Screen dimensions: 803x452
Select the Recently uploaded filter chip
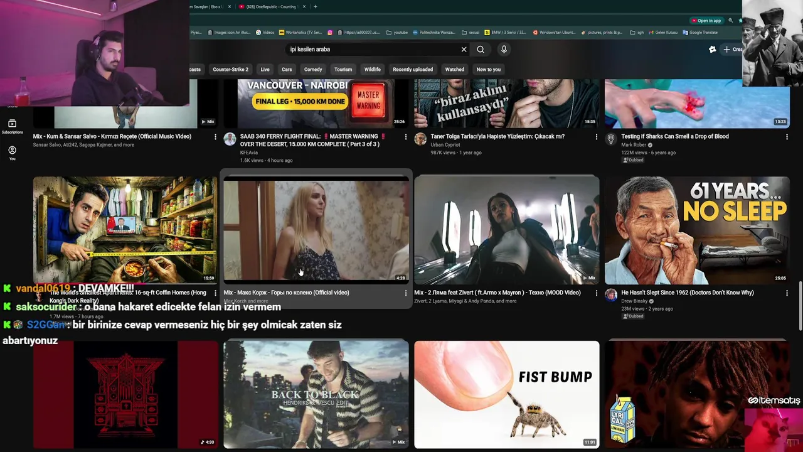[x=413, y=70]
